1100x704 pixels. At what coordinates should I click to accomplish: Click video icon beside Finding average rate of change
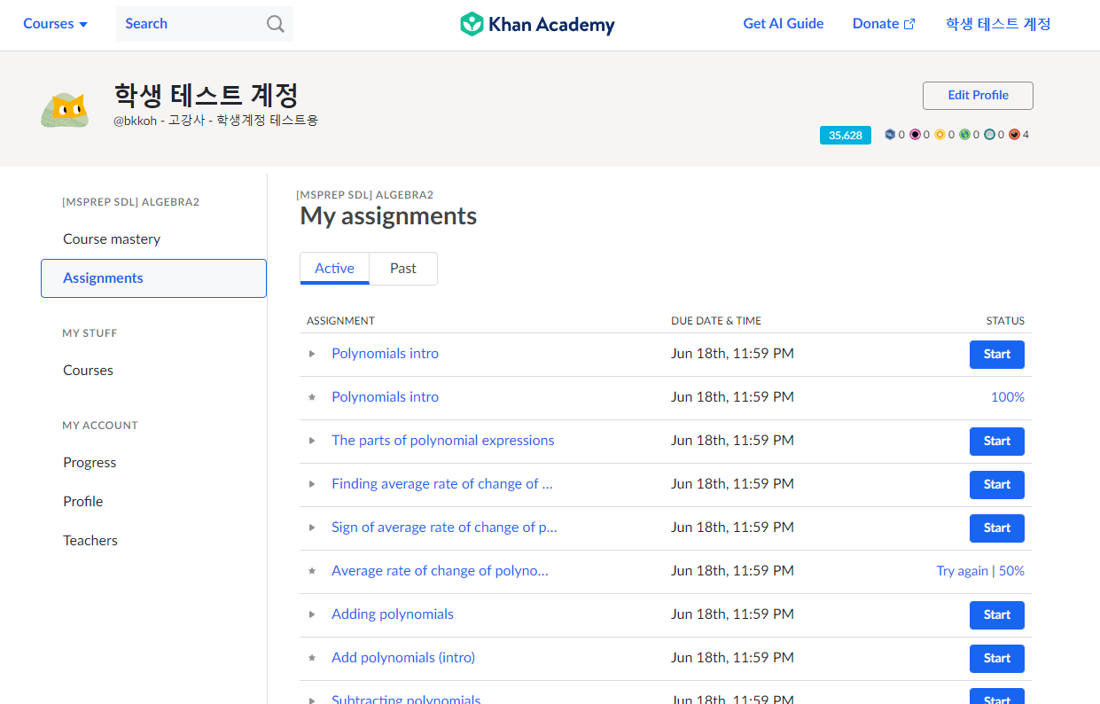(312, 484)
